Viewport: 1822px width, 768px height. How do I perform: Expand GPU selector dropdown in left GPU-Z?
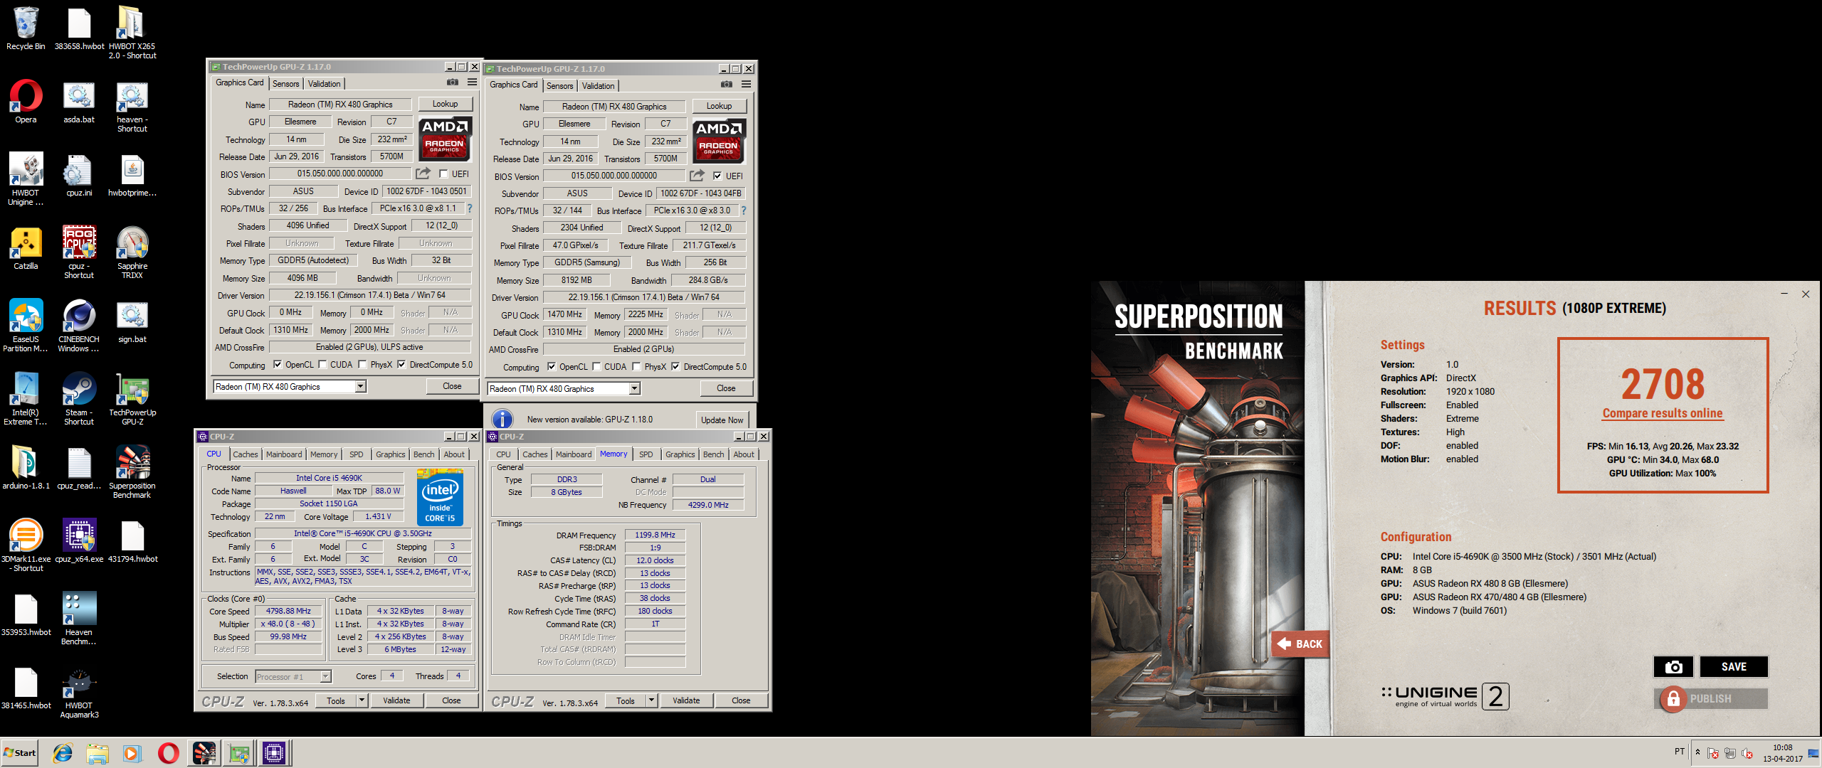click(x=360, y=386)
